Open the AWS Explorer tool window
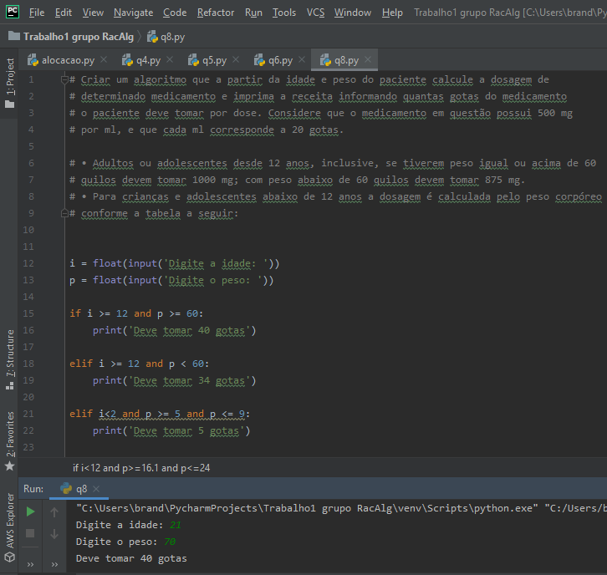This screenshot has width=607, height=575. click(10, 527)
